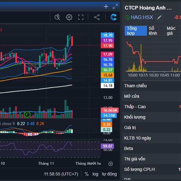Switch to the 'Tổng hợp' tab
The width and height of the screenshot is (181, 181).
(135, 31)
